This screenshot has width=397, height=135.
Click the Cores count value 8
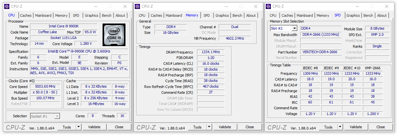tap(93, 116)
